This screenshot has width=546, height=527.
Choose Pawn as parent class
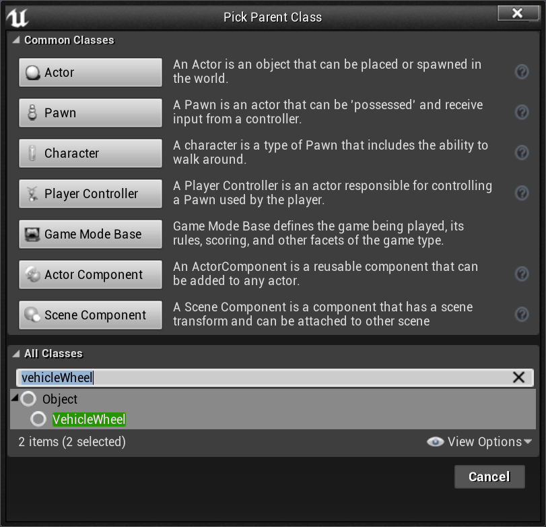[90, 113]
